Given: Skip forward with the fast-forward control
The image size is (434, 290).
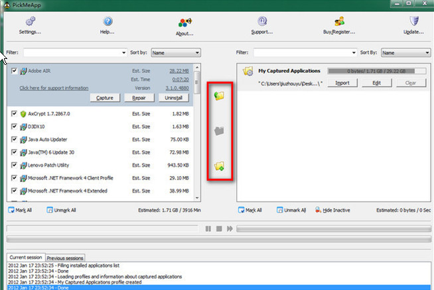Looking at the screenshot, I should pos(230,228).
